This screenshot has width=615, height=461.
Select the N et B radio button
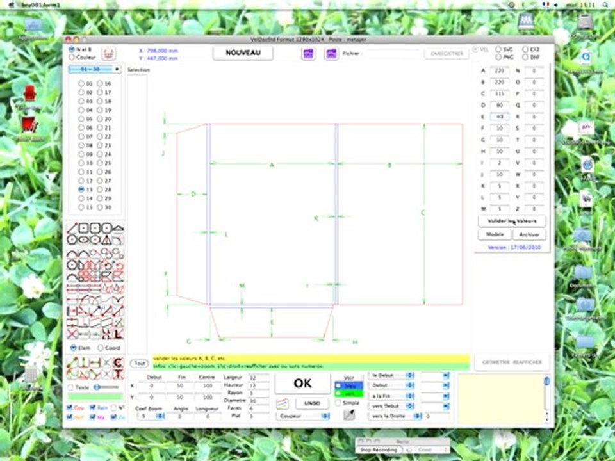(72, 50)
